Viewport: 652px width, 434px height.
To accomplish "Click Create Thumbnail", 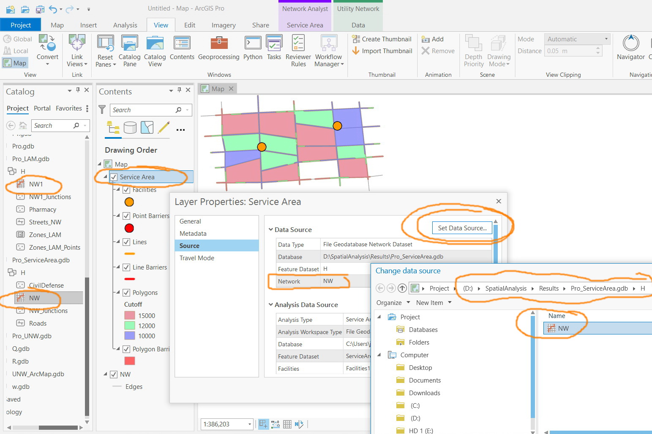I will coord(382,39).
